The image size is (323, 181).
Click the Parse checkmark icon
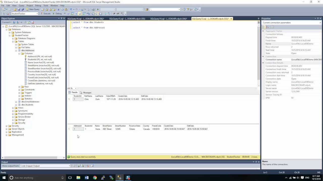[68, 14]
